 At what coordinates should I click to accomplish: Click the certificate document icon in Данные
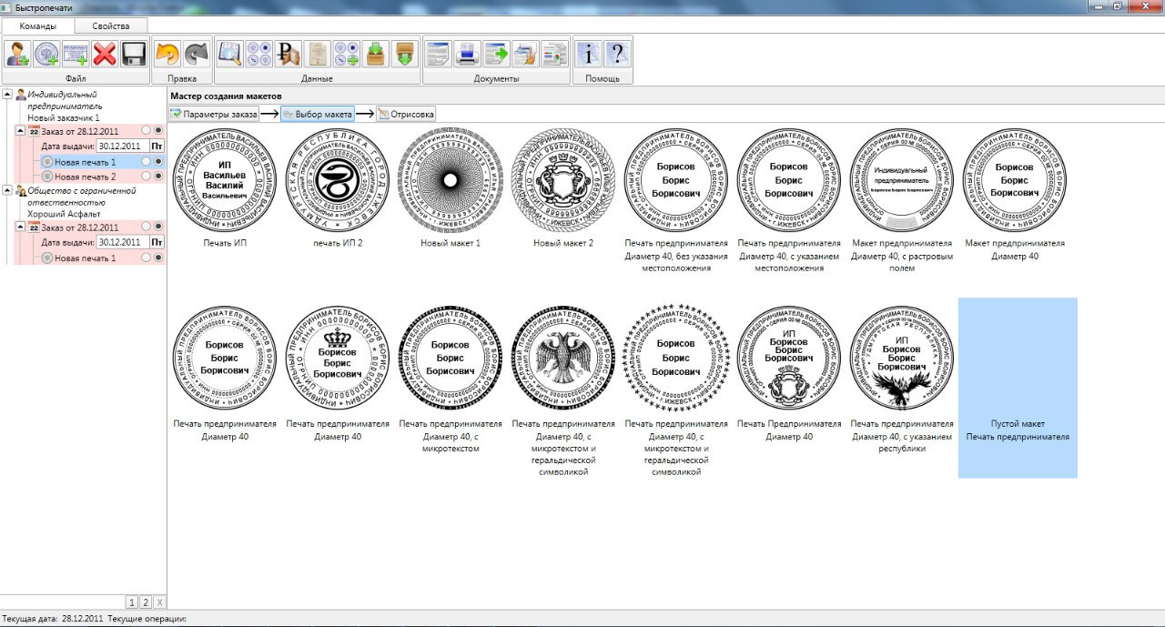pos(318,54)
